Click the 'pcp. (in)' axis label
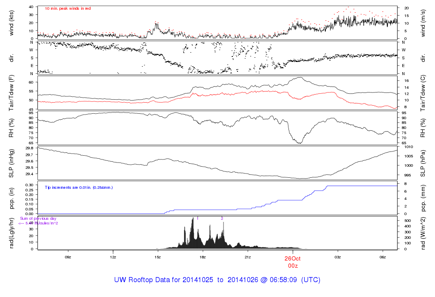The width and height of the screenshot is (435, 297). coord(11,199)
